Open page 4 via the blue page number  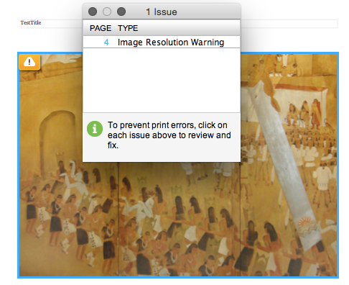tap(106, 42)
